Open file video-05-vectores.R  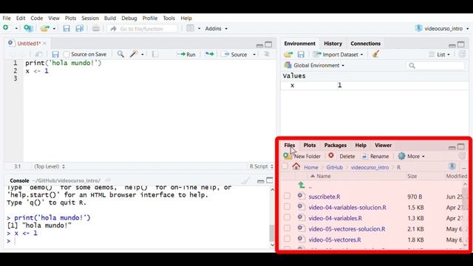click(x=335, y=239)
